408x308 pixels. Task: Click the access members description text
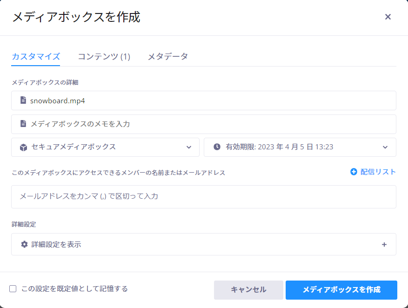click(x=118, y=173)
